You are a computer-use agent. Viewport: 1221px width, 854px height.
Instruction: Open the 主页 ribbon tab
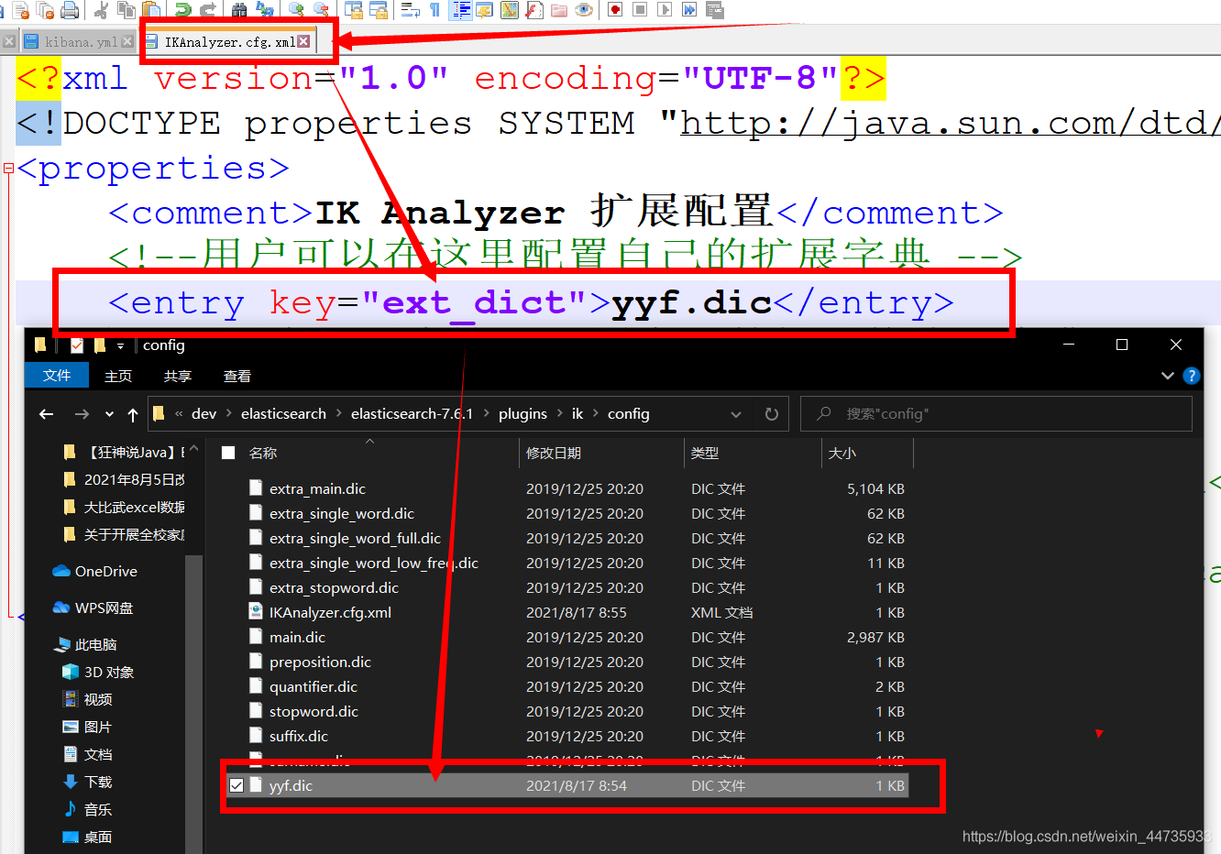coord(118,376)
